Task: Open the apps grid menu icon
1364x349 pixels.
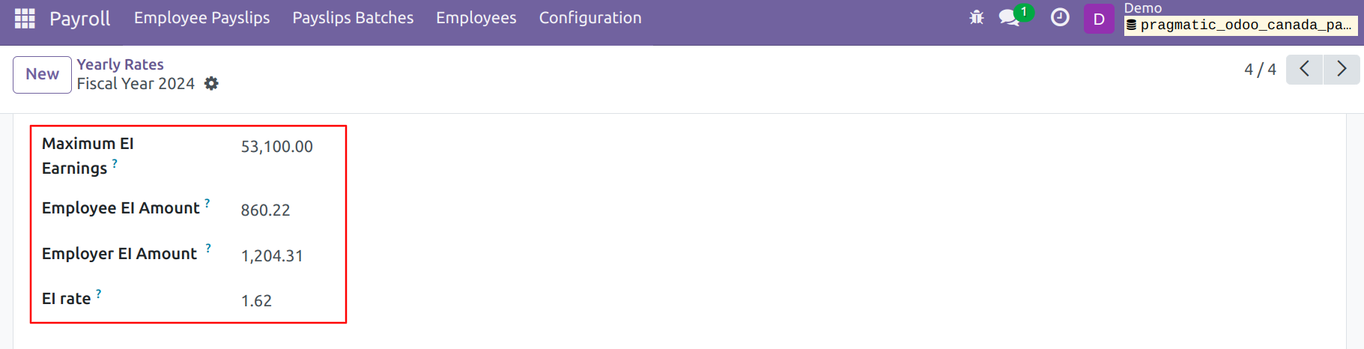Action: tap(25, 18)
